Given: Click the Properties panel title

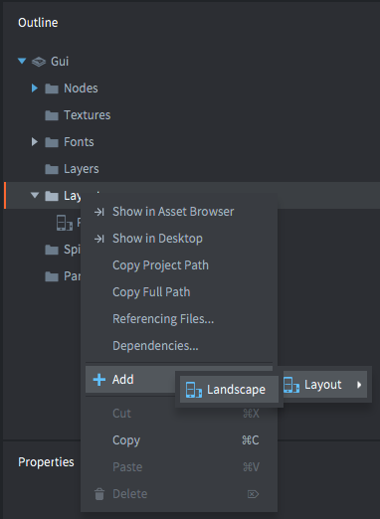Looking at the screenshot, I should (x=46, y=462).
